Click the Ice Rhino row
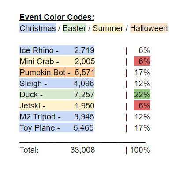This screenshot has width=183, height=169. [57, 50]
